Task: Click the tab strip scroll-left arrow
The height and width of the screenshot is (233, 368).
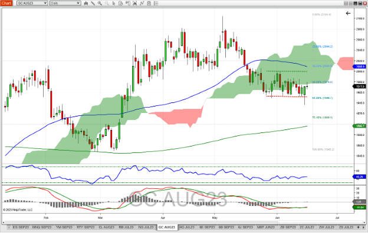Action: 8,227
